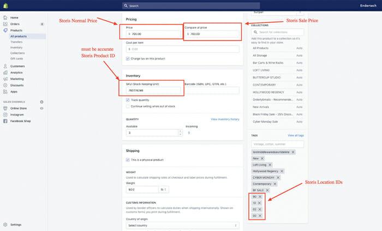The width and height of the screenshot is (382, 231).
Task: Select Inventory in the Products submenu
Action: click(16, 47)
